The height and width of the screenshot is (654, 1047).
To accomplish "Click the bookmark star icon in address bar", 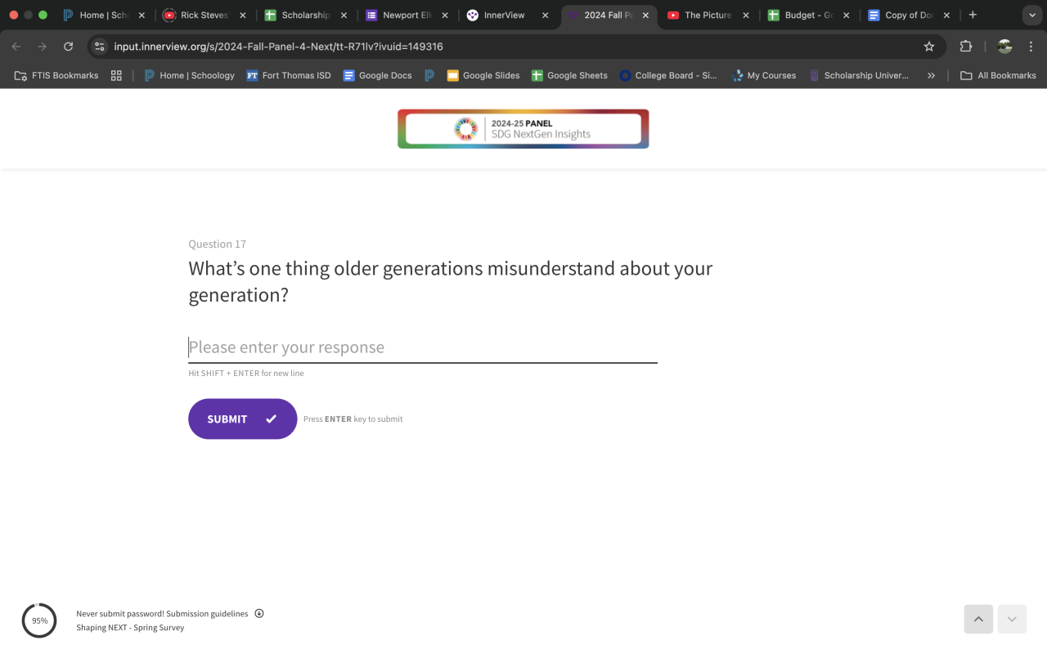I will pyautogui.click(x=929, y=47).
